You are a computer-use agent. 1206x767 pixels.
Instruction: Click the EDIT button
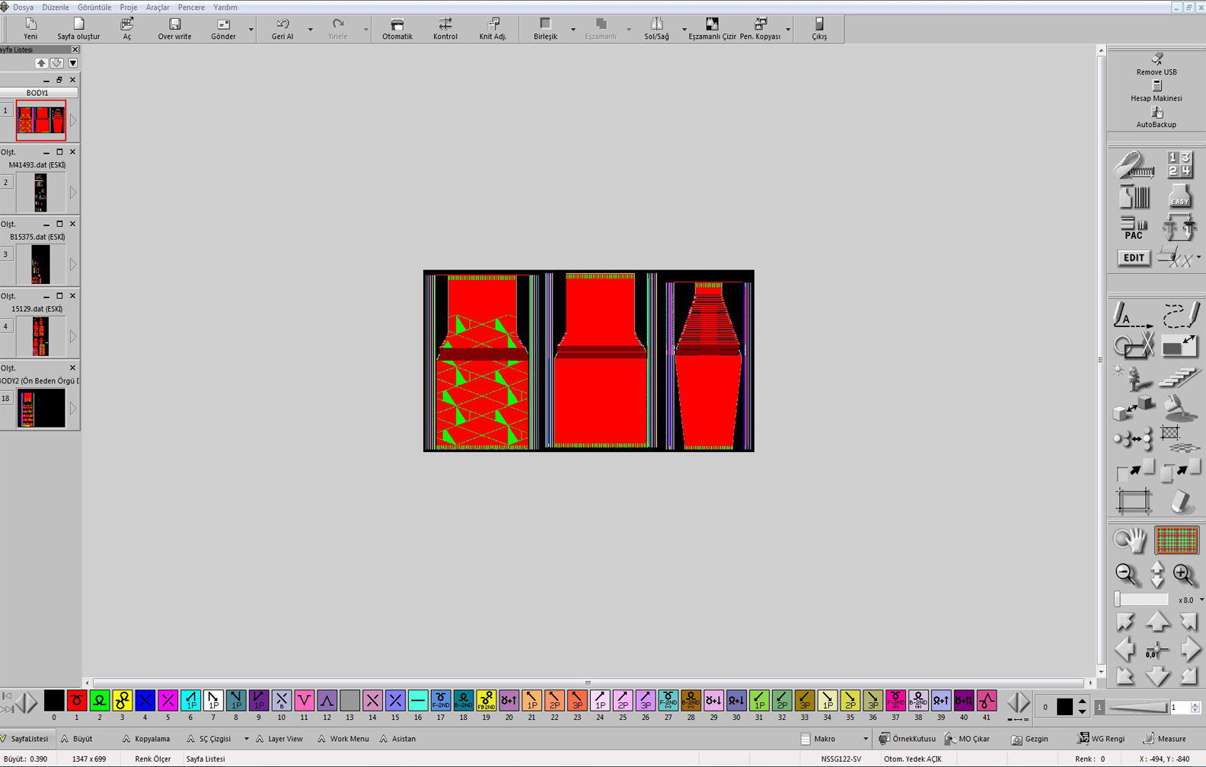pos(1134,258)
